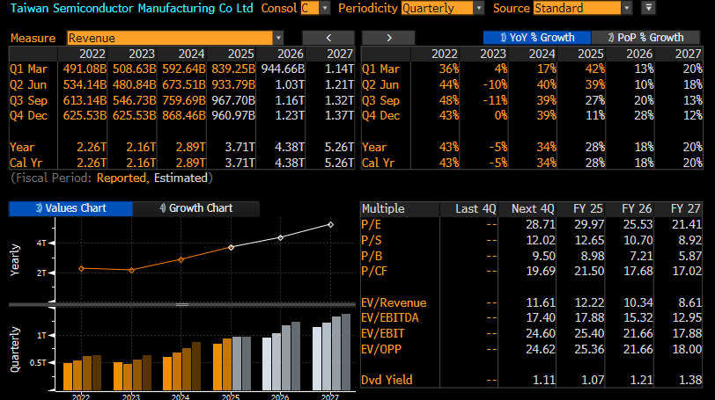Click the Dvd Yield row label
The image size is (715, 400).
point(387,379)
